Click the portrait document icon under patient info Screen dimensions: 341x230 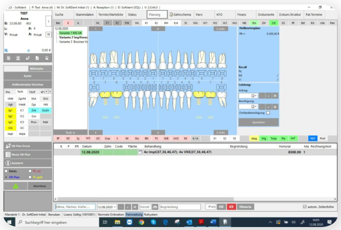click(18, 58)
